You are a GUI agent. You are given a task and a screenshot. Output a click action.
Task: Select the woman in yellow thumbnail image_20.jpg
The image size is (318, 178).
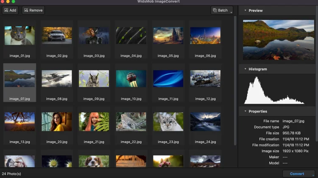tap(57, 122)
